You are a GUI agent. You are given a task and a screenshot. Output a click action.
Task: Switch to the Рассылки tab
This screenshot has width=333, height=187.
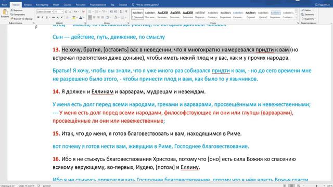[81, 5]
